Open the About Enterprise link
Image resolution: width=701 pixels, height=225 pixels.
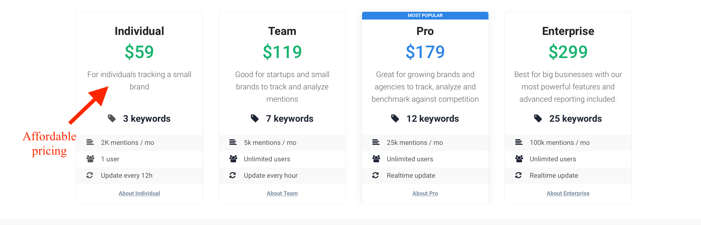pyautogui.click(x=568, y=193)
